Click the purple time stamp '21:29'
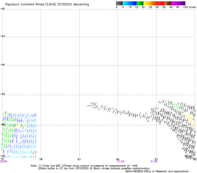 121,162
